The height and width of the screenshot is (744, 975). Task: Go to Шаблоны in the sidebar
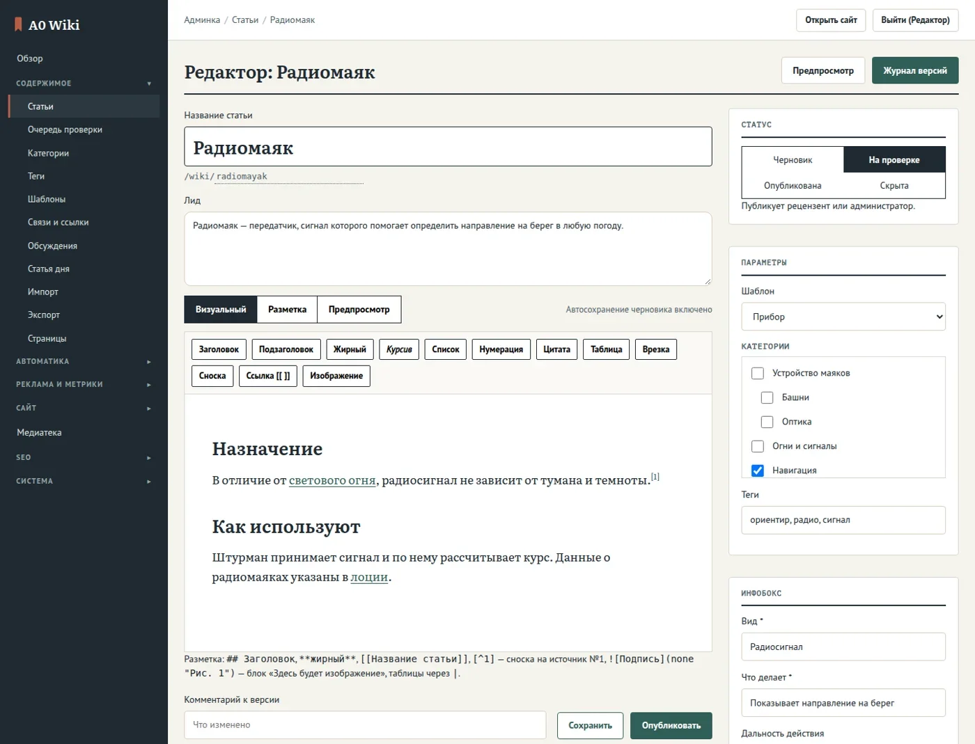click(84, 199)
